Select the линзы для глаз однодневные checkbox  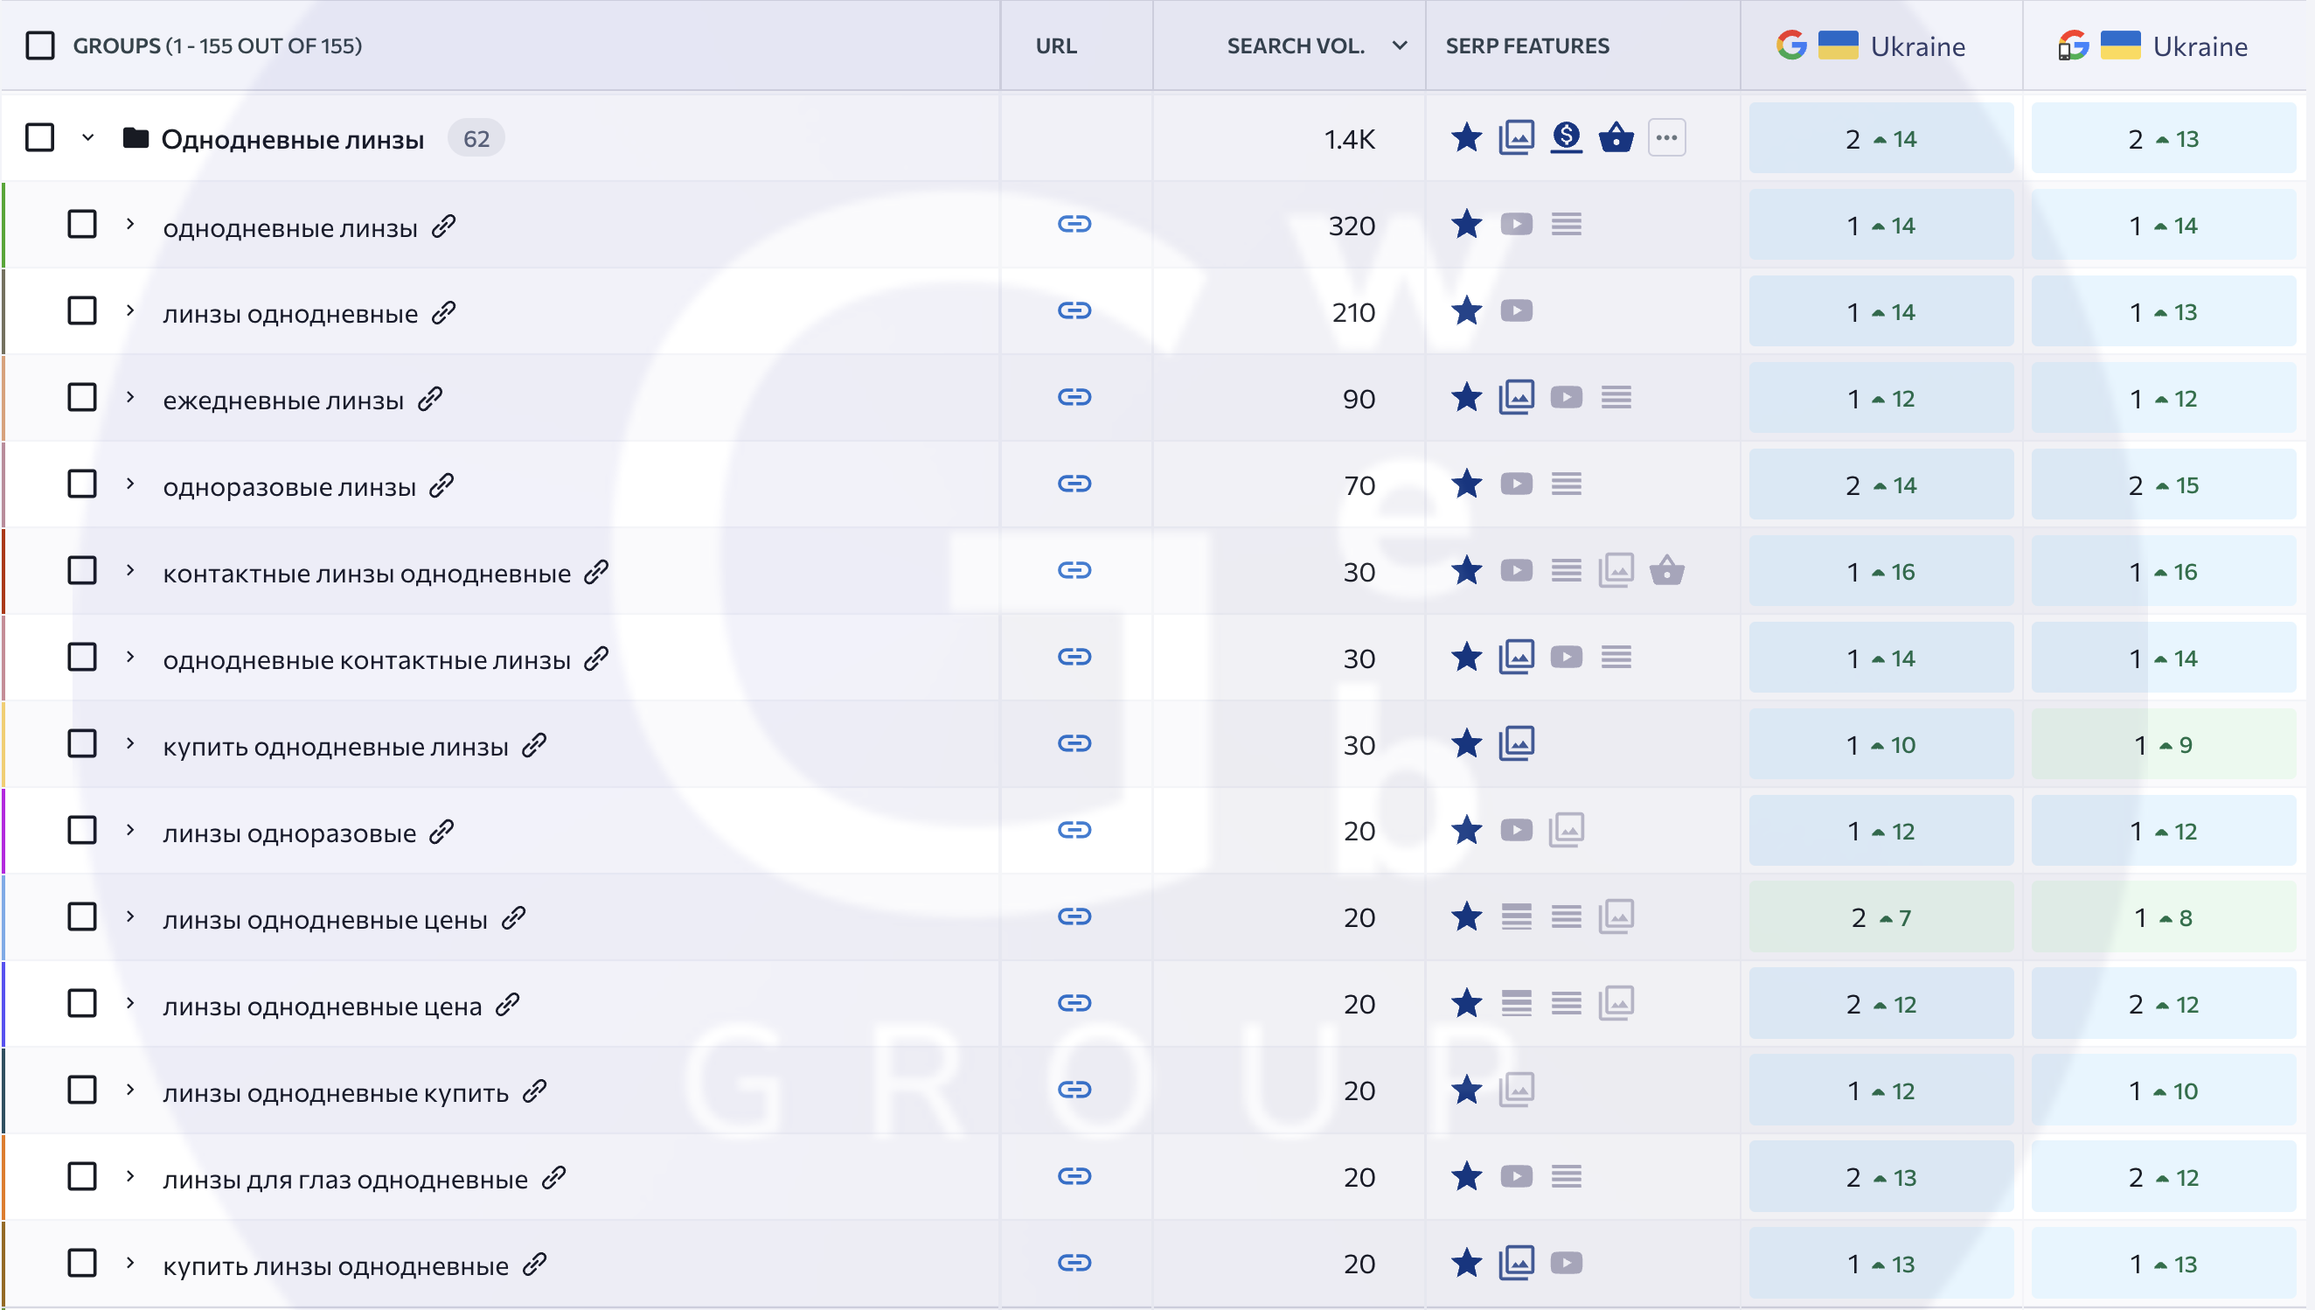coord(82,1177)
